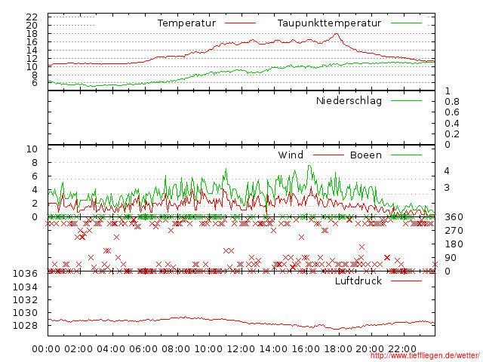
Task: Click pressure axis value 1028
Action: pyautogui.click(x=25, y=326)
